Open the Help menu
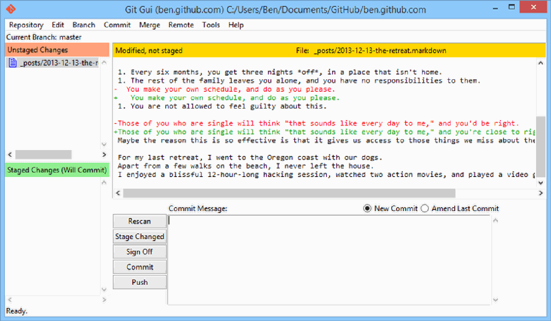 tap(236, 25)
